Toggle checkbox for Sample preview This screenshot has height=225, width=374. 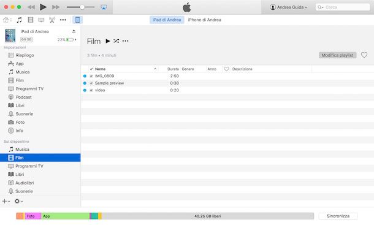point(91,83)
